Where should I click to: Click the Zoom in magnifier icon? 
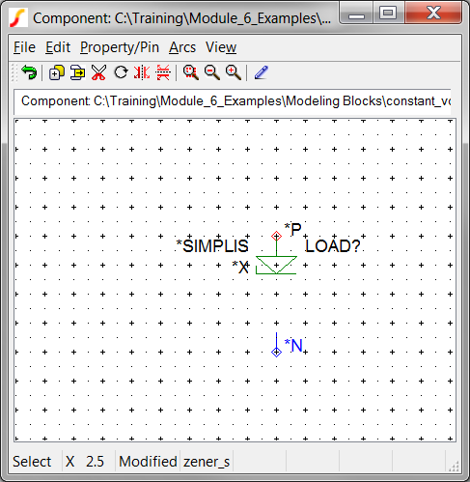[234, 72]
